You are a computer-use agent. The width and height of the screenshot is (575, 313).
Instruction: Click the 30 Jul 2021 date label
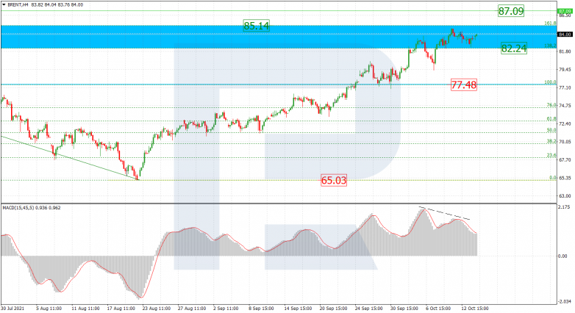tap(12, 309)
